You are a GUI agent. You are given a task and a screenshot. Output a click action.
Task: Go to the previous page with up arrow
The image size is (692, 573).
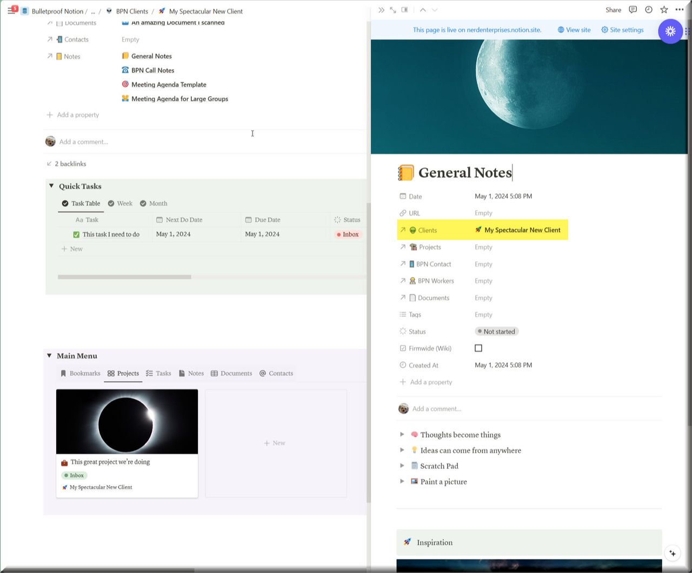(x=423, y=10)
